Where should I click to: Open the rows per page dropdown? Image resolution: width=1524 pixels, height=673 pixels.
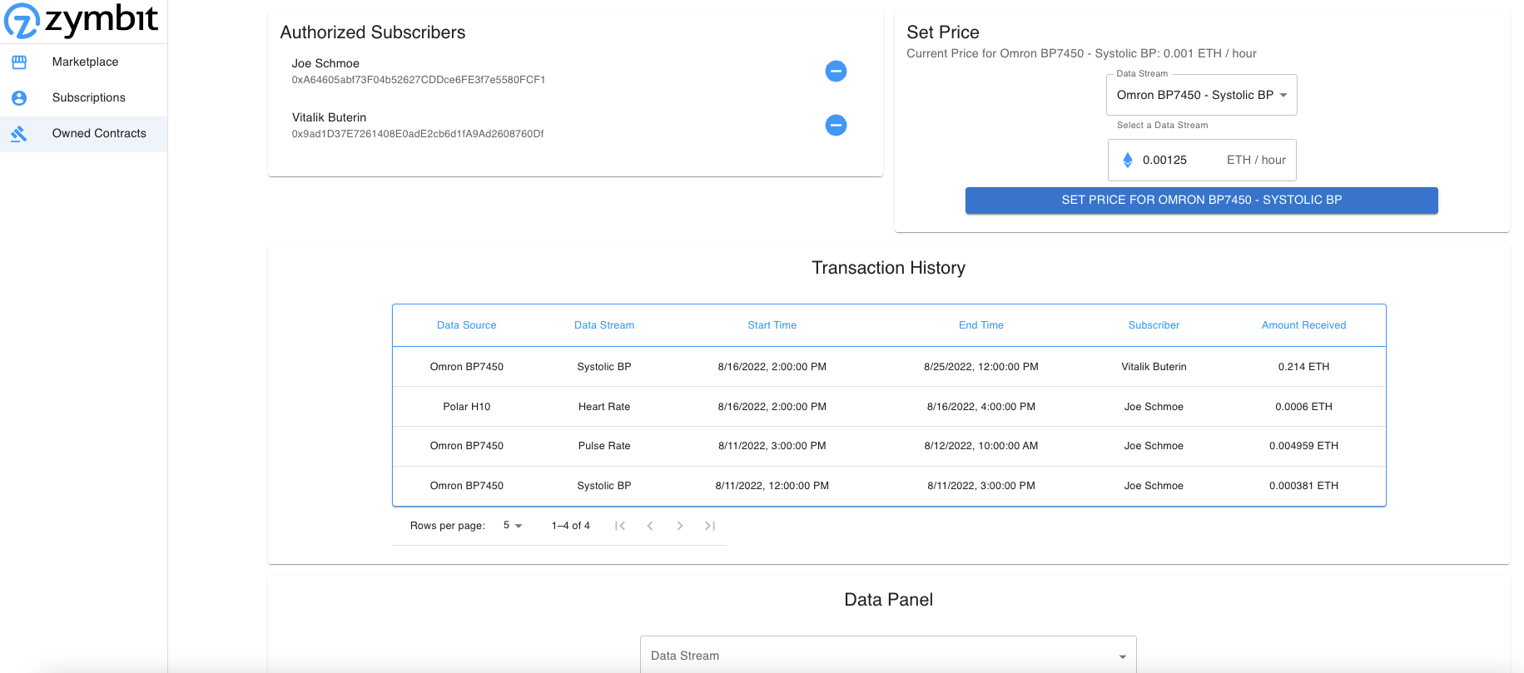pyautogui.click(x=513, y=526)
